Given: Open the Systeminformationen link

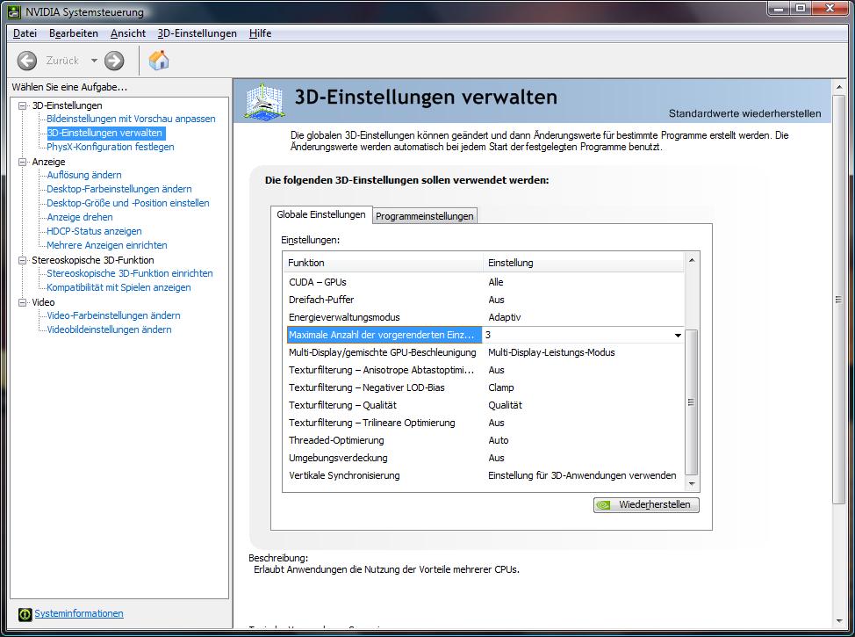Looking at the screenshot, I should pos(79,613).
